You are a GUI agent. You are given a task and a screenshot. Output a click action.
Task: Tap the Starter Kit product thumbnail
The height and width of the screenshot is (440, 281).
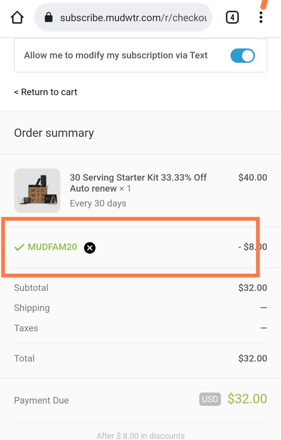(x=37, y=190)
